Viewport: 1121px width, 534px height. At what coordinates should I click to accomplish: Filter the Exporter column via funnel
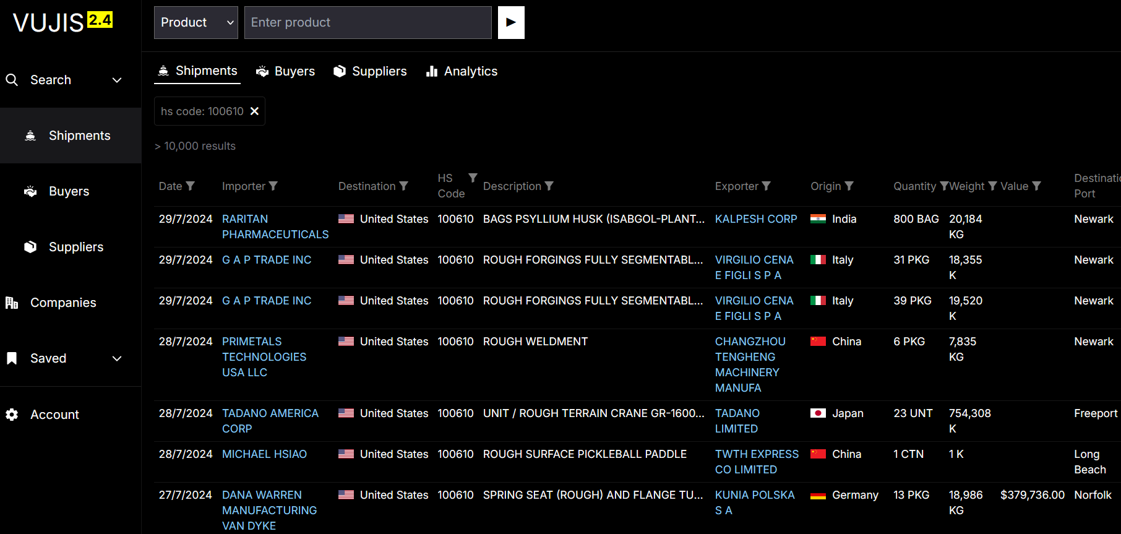[767, 186]
